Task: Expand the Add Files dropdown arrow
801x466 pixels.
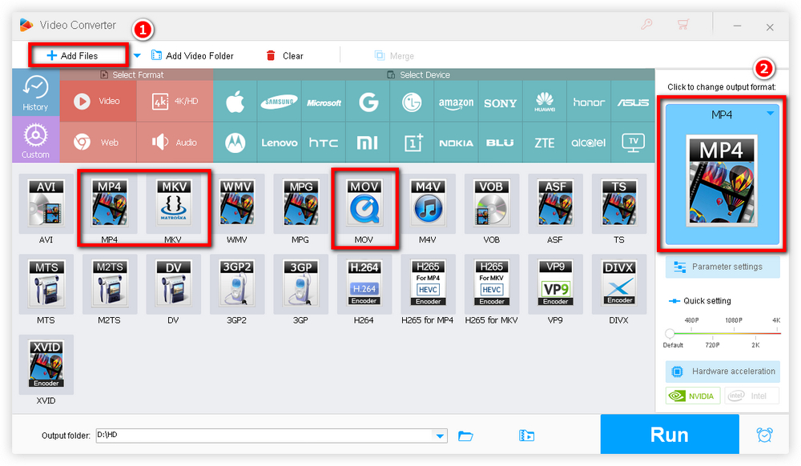Action: 136,56
